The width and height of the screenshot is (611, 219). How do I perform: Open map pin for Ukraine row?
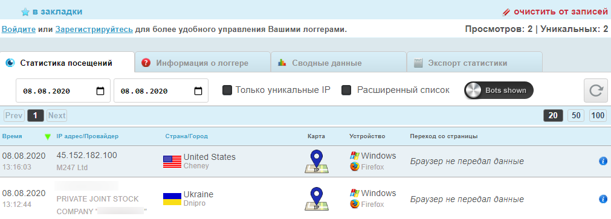(317, 198)
